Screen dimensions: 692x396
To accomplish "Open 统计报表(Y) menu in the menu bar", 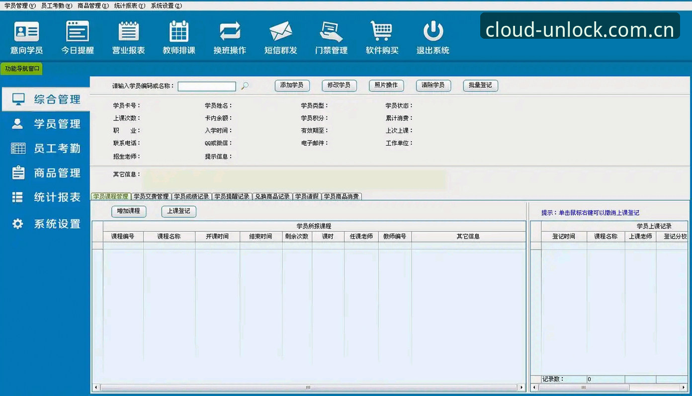I will [x=129, y=5].
